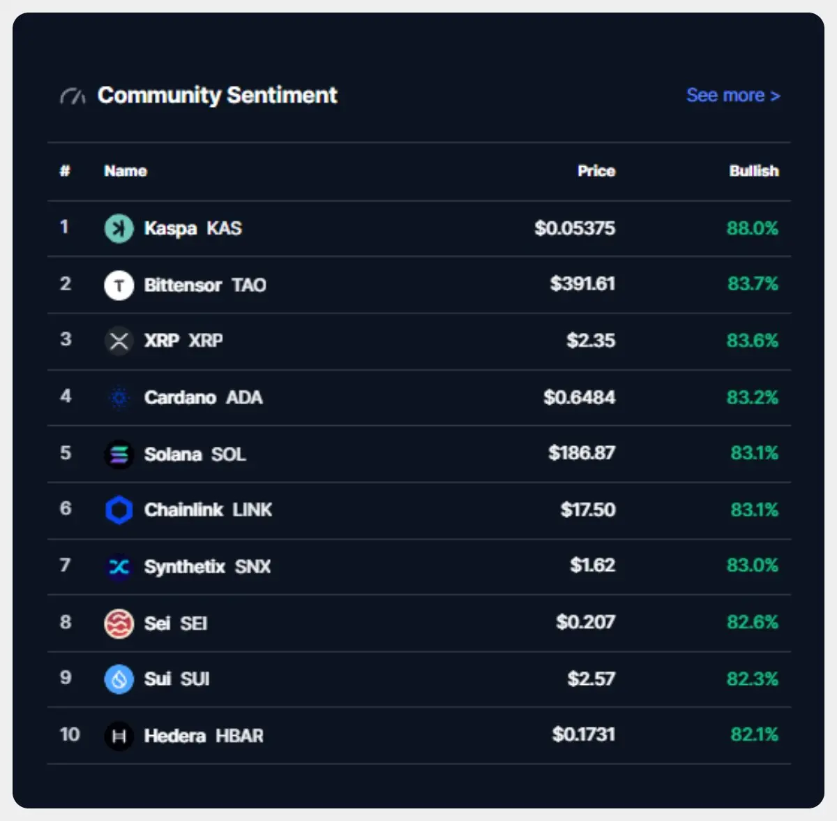Click Sui price $2.57
Screen dimensions: 837x821
point(591,679)
